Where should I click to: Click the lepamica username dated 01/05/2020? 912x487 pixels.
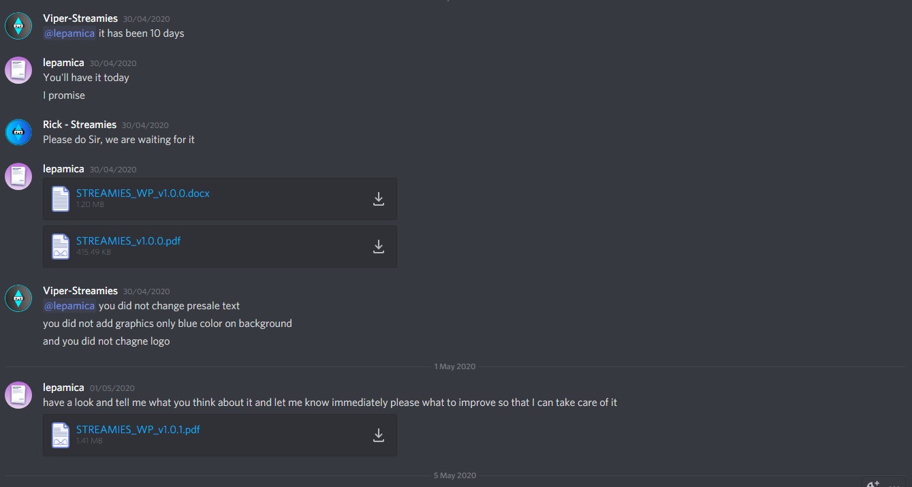[63, 388]
